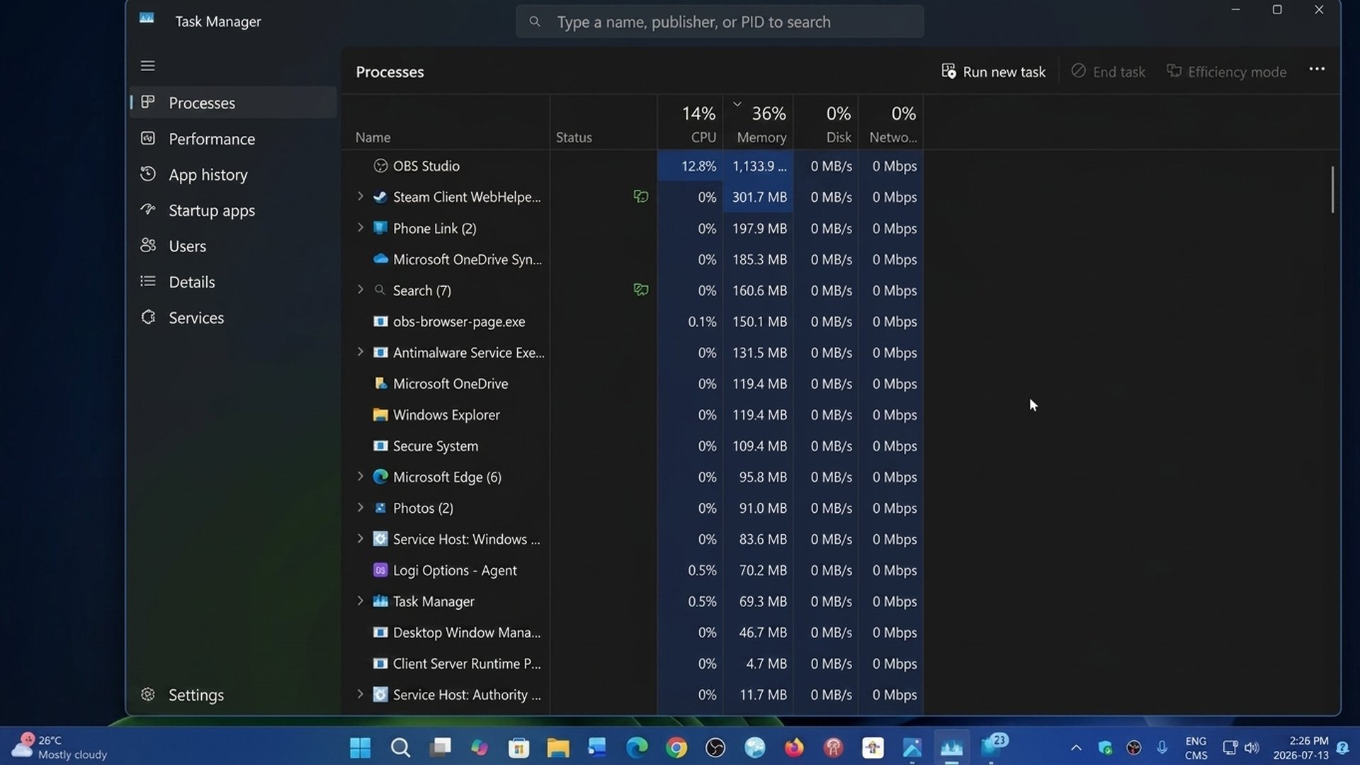Click the Windows Explorer folder icon
This screenshot has height=765, width=1360.
click(x=380, y=415)
